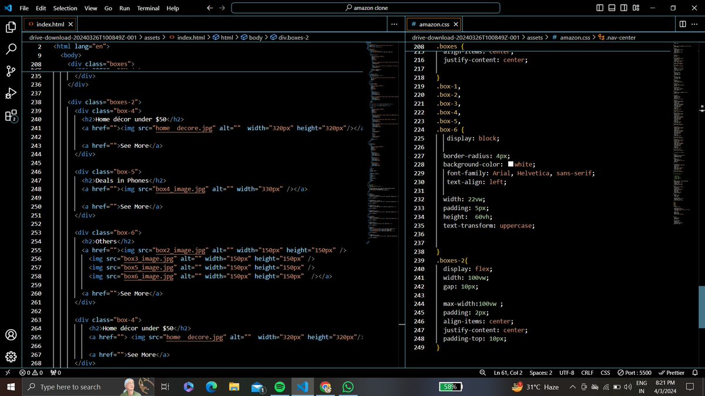Viewport: 705px width, 396px height.
Task: Open More Actions of left editor group
Action: tap(394, 24)
